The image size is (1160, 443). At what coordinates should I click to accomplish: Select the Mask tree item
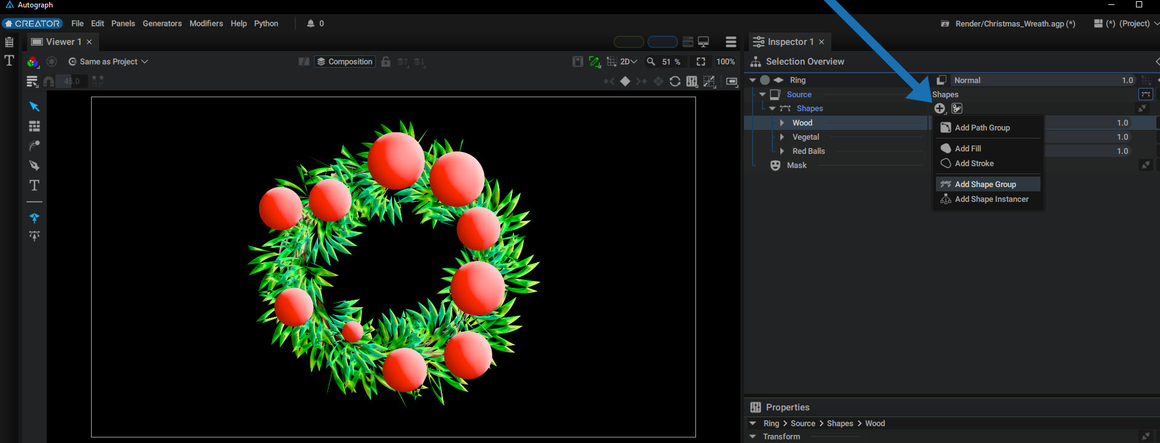[x=797, y=165]
